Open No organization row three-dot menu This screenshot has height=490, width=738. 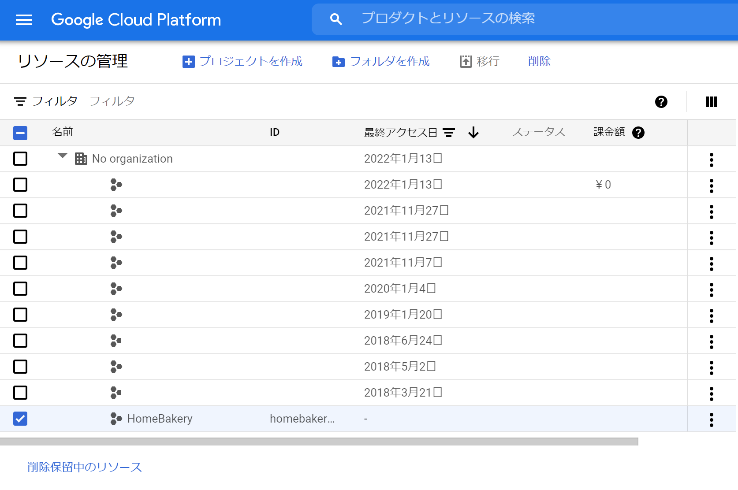pos(711,160)
